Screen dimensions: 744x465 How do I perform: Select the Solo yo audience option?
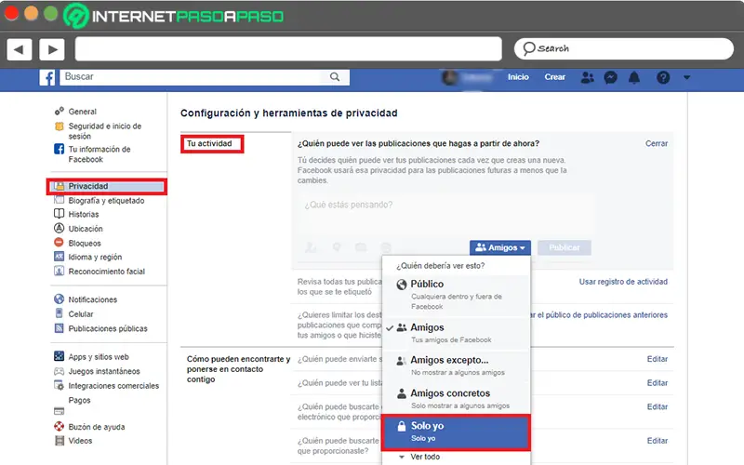tap(456, 432)
